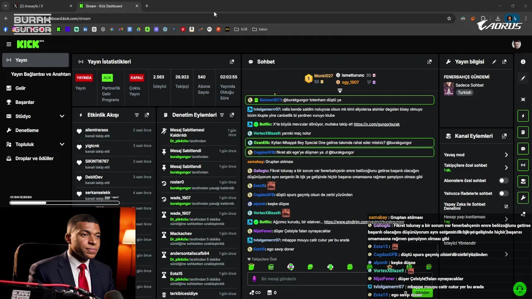Pop out the Denetim Eylemleri panel
Image resolution: width=532 pixels, height=299 pixels.
tap(232, 115)
